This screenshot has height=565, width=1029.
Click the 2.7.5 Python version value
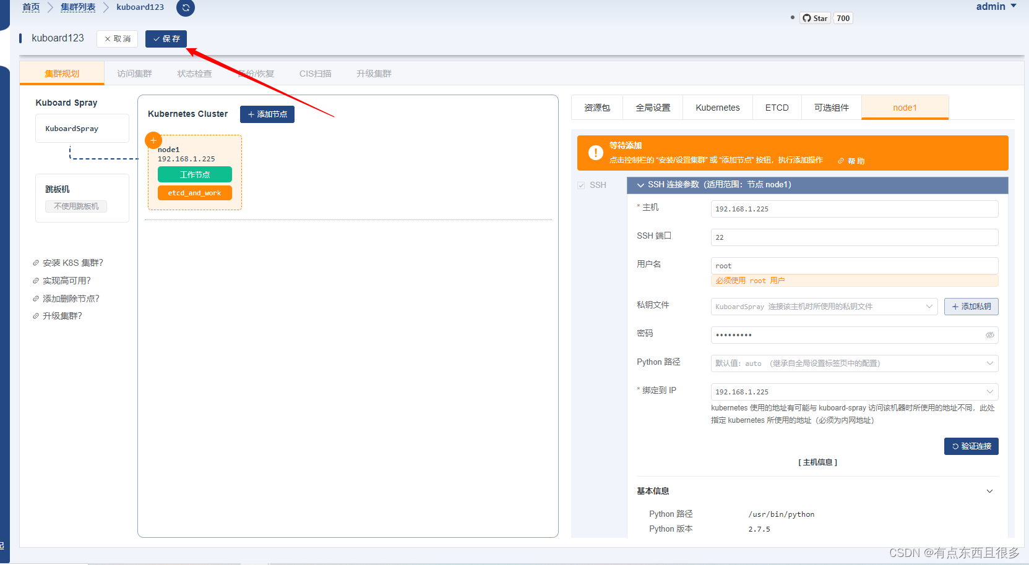pos(759,529)
